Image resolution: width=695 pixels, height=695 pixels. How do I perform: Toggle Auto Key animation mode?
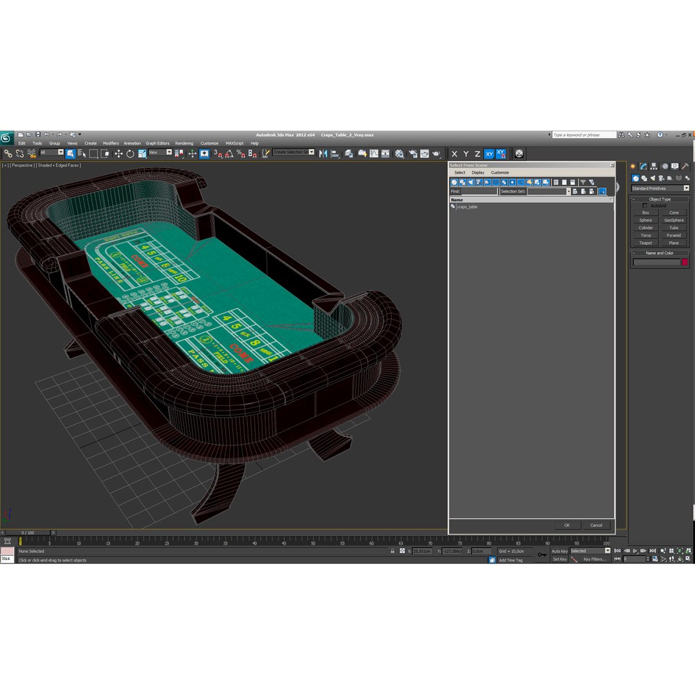point(559,551)
